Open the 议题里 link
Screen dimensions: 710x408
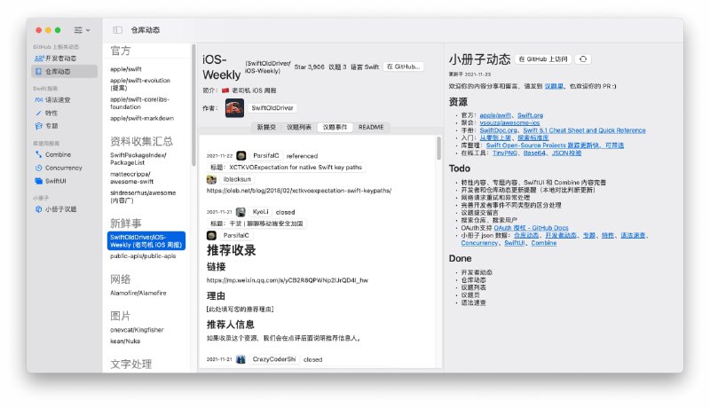point(554,86)
